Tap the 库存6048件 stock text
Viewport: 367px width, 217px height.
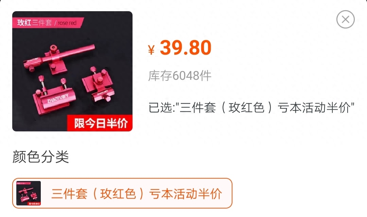pos(180,75)
